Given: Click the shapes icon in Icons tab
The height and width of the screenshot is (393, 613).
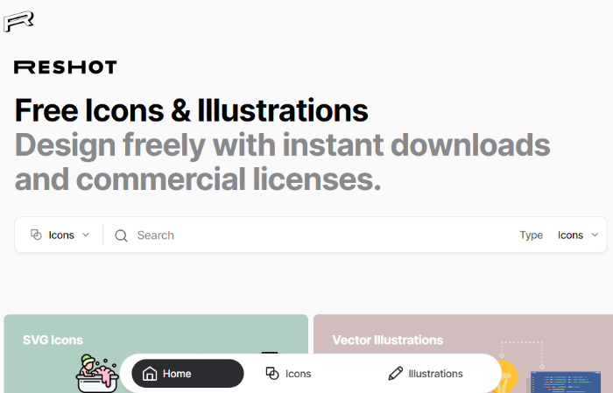Looking at the screenshot, I should (x=272, y=374).
